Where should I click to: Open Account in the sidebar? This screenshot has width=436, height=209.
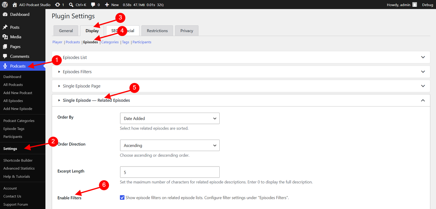10,188
